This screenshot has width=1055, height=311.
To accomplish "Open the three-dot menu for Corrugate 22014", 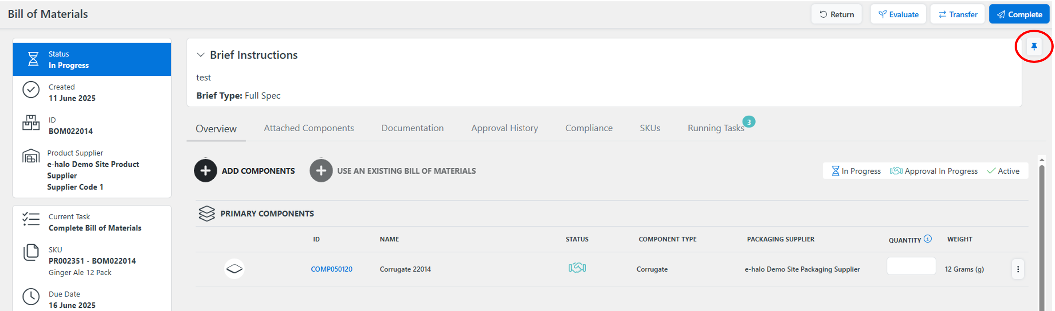I will [1018, 269].
